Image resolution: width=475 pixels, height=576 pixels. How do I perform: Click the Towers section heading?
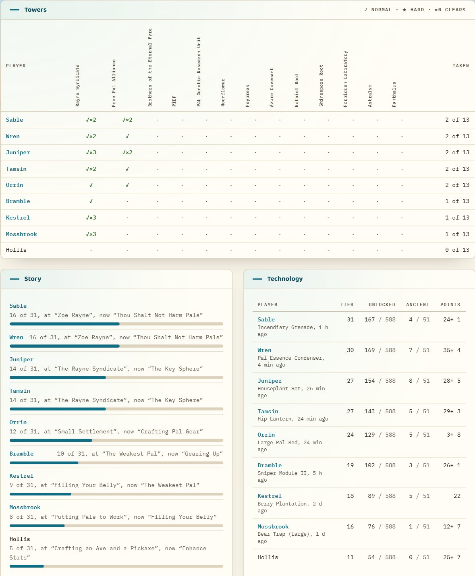tap(35, 10)
